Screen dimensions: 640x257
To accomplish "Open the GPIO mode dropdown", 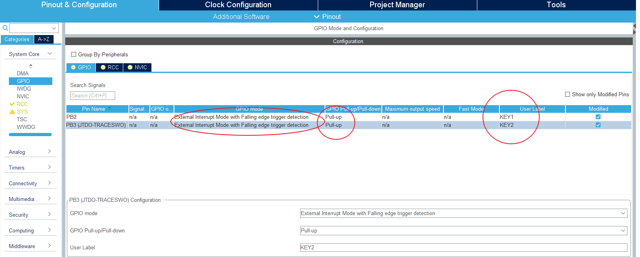I will click(463, 213).
